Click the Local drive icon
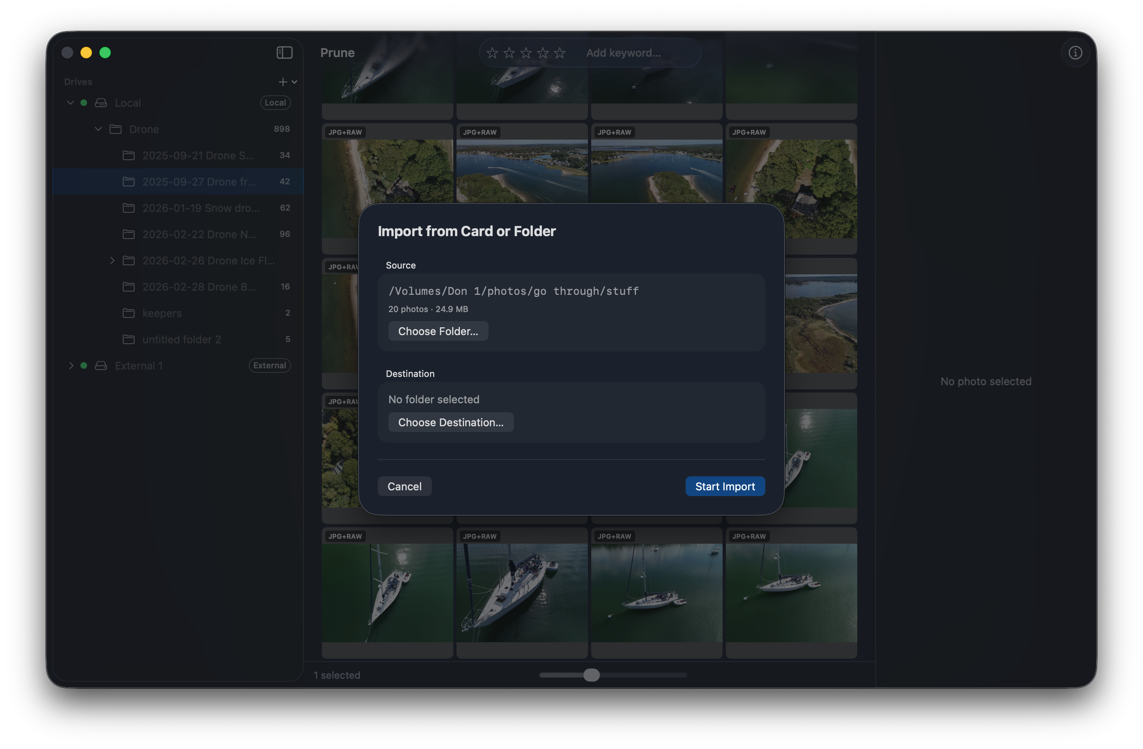This screenshot has width=1143, height=749. (101, 103)
